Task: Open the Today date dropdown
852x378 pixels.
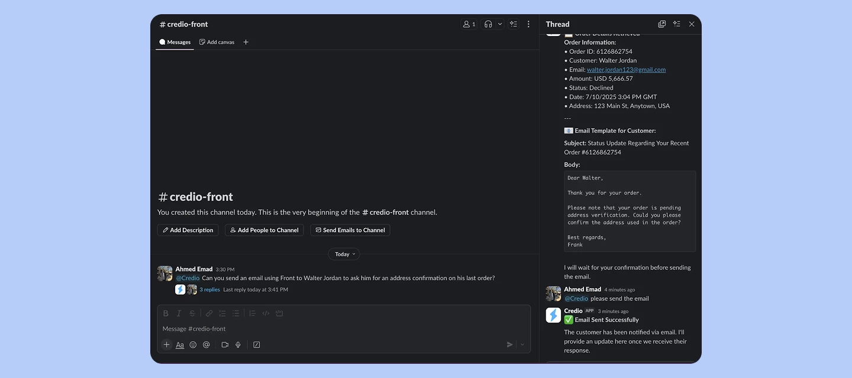Action: click(x=343, y=253)
